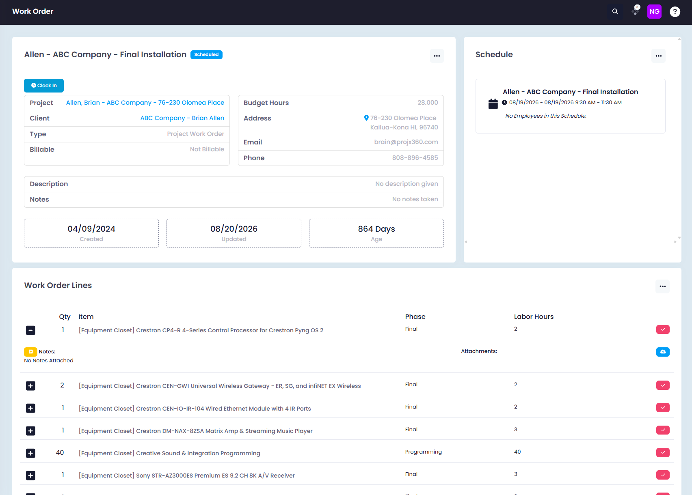Click the map pin beside the address
This screenshot has width=692, height=495.
[x=366, y=118]
